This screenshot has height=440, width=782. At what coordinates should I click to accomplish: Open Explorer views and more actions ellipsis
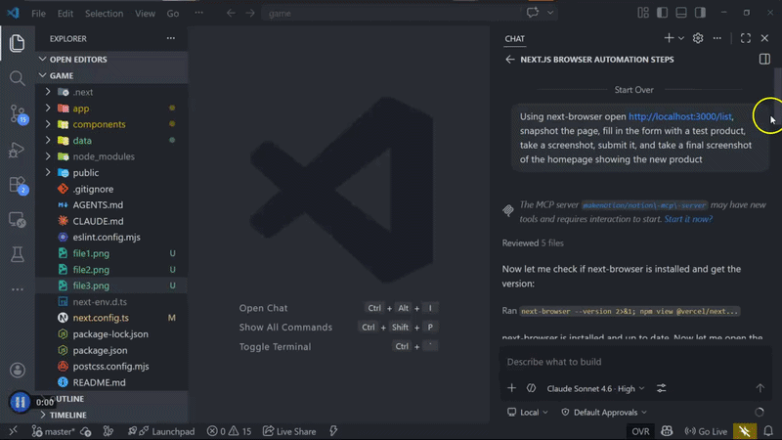pos(170,38)
